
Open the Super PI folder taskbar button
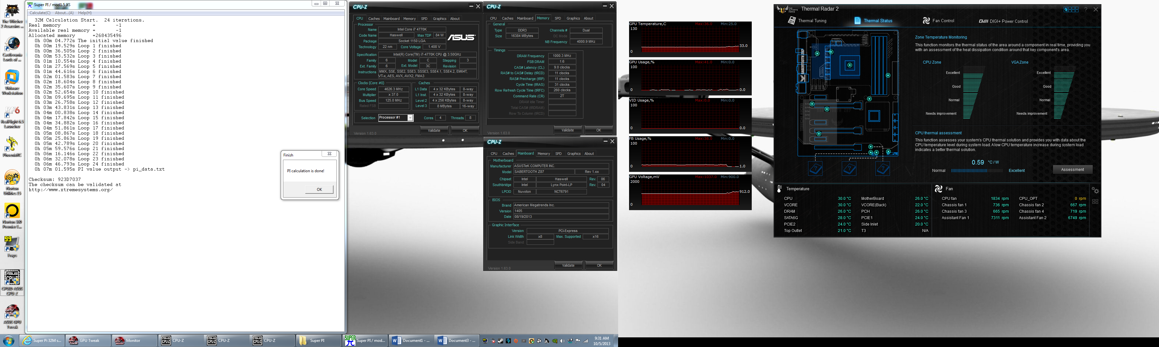point(318,341)
